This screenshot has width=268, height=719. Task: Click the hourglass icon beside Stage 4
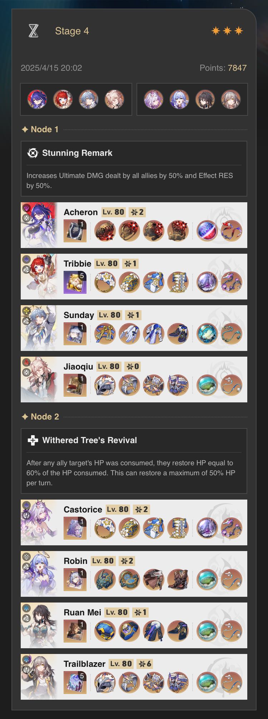[x=33, y=31]
